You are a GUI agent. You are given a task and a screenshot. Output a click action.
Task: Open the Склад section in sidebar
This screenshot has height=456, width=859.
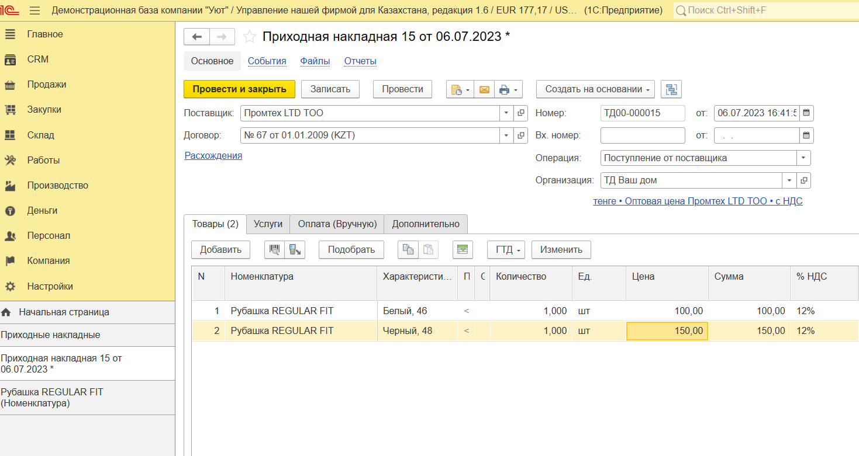40,135
